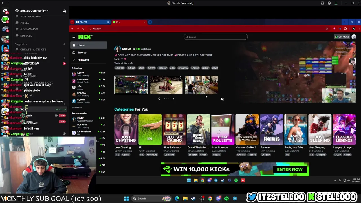Open Ice Poseidon in Recommended list
This screenshot has height=203, width=361.
(89, 133)
